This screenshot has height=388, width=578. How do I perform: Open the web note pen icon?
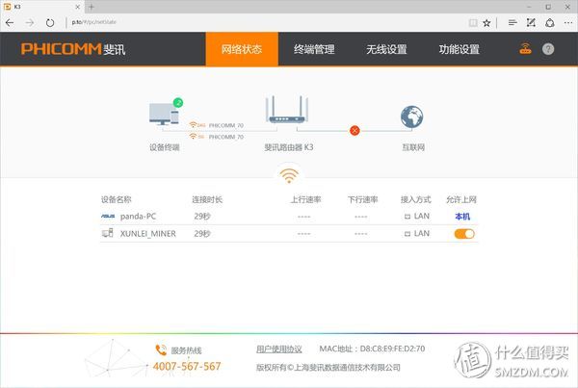click(x=531, y=23)
